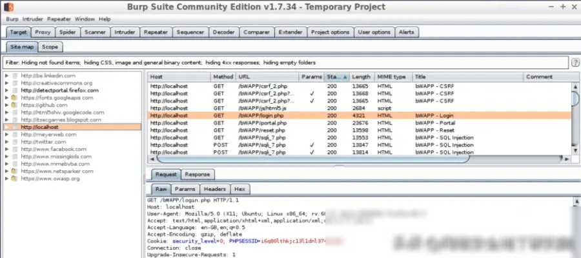Screen dimensions: 581x258
Task: Open the Window menu
Action: 85,19
